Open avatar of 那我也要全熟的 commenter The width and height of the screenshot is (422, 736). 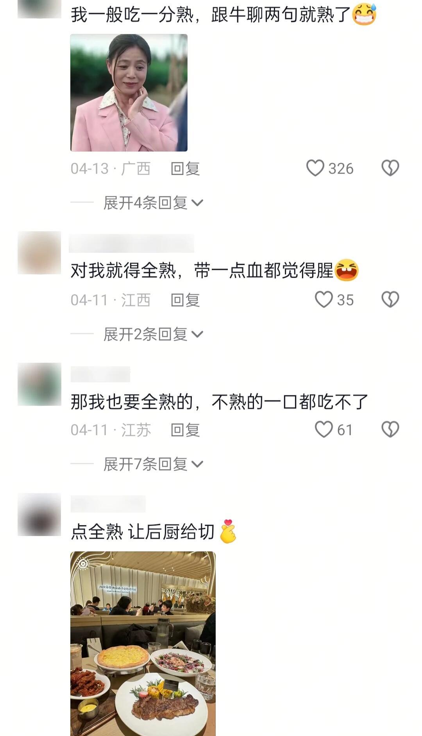[x=39, y=384]
